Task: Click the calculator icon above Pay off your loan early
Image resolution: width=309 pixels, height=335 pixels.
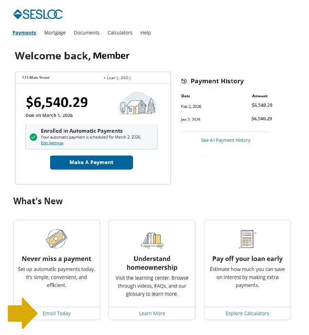Action: click(x=247, y=240)
